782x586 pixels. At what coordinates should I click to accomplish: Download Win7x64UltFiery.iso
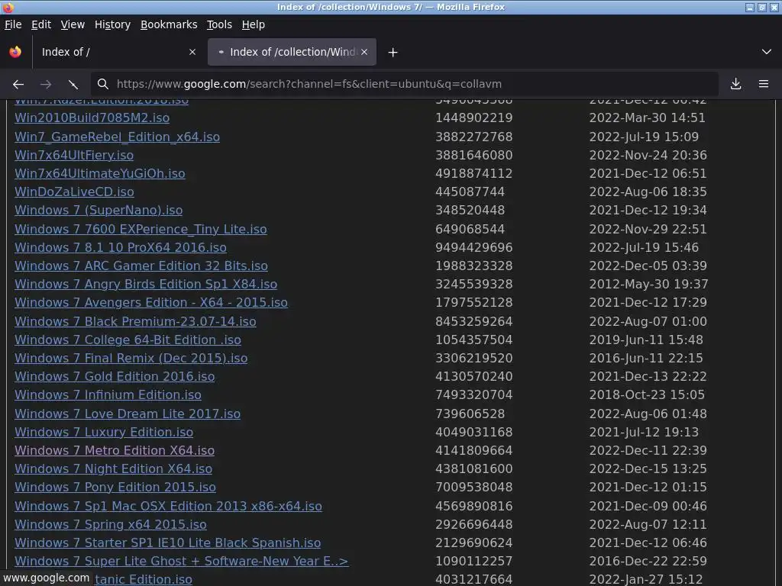point(74,156)
